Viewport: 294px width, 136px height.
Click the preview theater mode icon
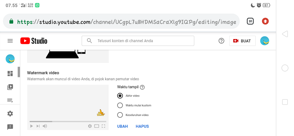(96, 126)
